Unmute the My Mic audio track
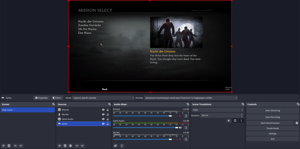The image size is (300, 149). tap(180, 139)
